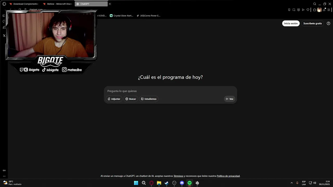Open Opera GX from taskbar

(151, 183)
